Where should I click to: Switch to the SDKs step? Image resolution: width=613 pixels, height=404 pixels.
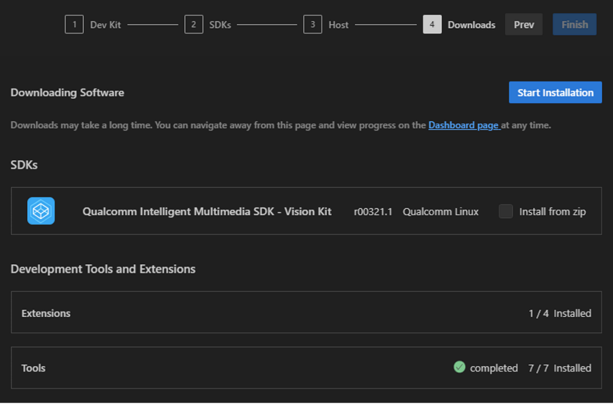tap(220, 25)
